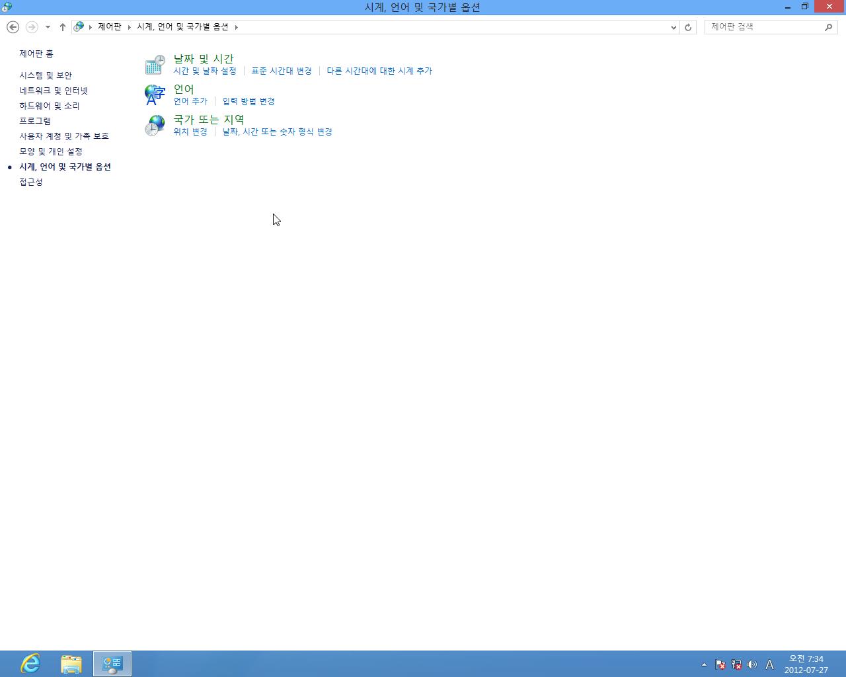Restore down the Control Panel window
Image resolution: width=846 pixels, height=677 pixels.
805,7
